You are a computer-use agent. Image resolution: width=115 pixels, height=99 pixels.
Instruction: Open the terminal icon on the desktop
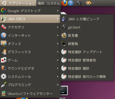64,91
